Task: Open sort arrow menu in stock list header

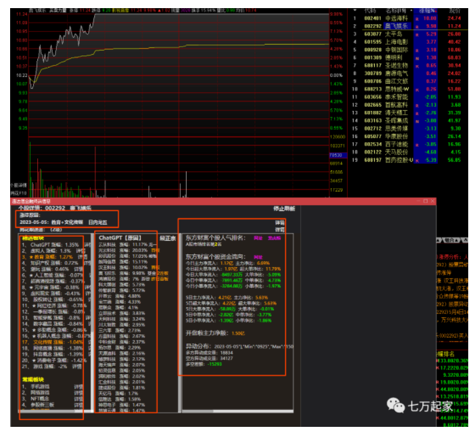Action: (355, 10)
